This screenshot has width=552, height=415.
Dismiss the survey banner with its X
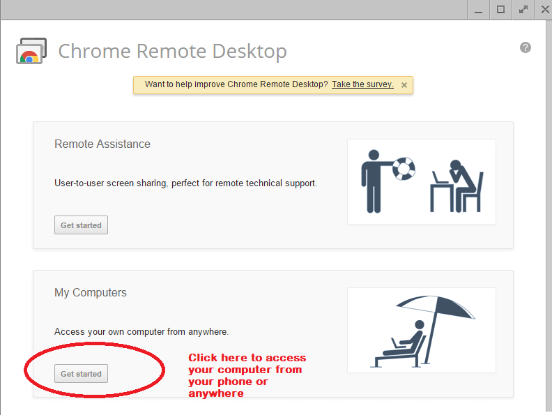coord(404,85)
